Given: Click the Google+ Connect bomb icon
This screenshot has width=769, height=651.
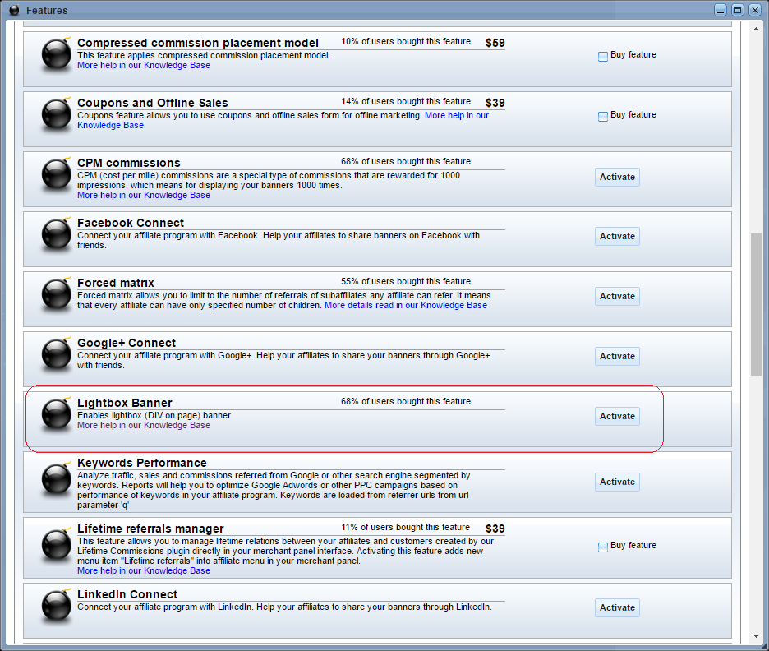Looking at the screenshot, I should [57, 354].
